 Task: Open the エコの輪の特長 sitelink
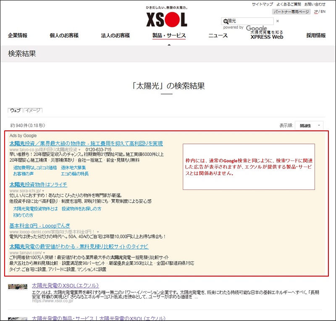tap(75, 174)
